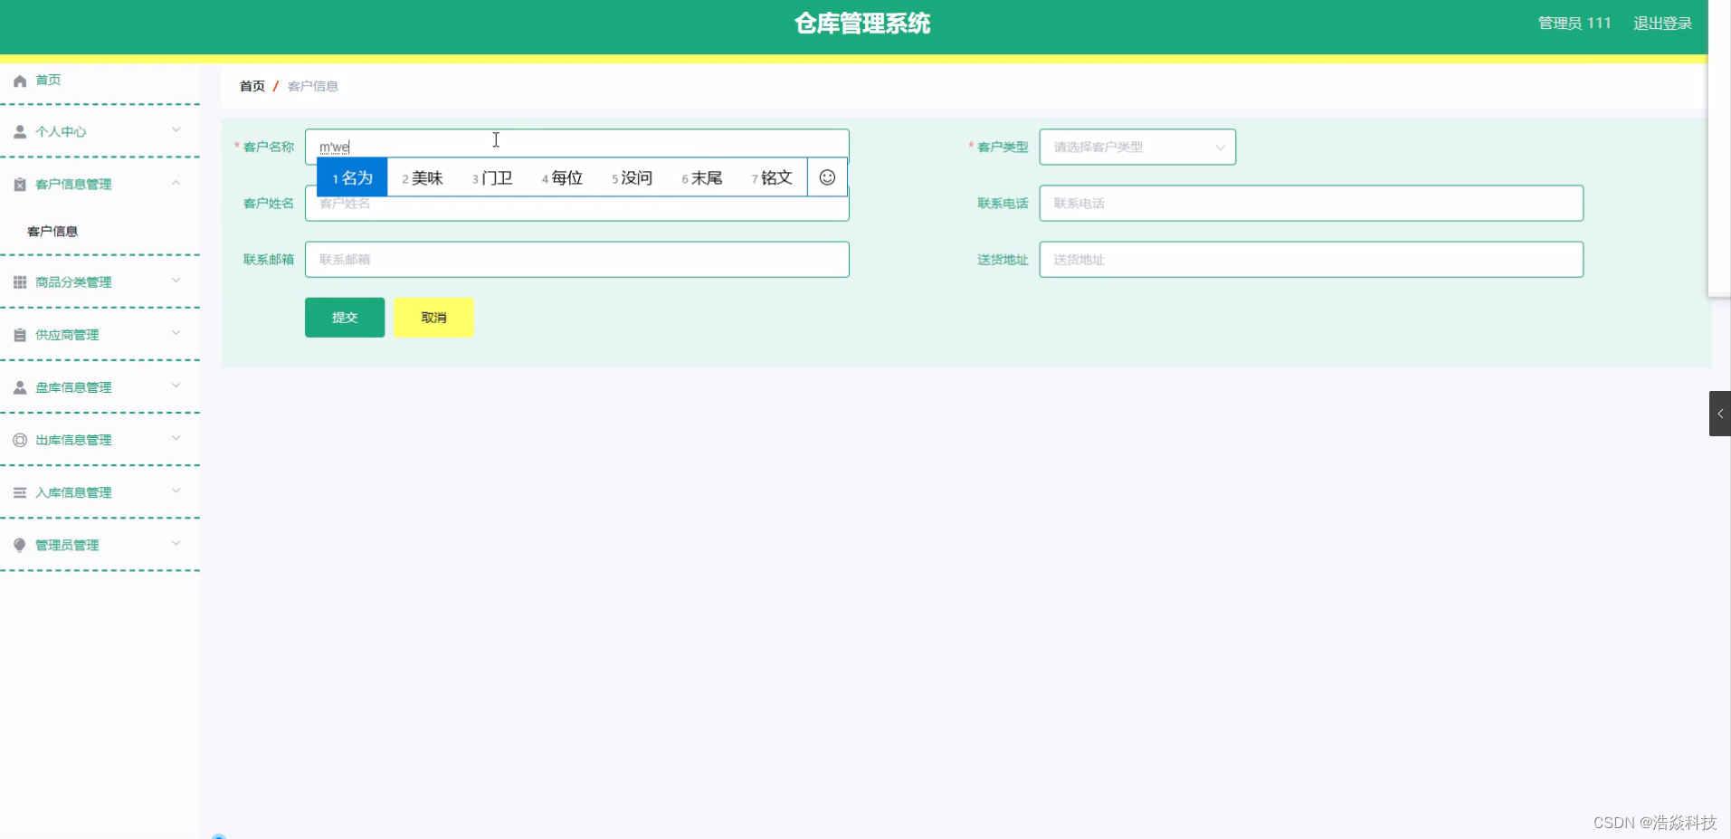Click the 供应商管理 document icon

point(19,334)
